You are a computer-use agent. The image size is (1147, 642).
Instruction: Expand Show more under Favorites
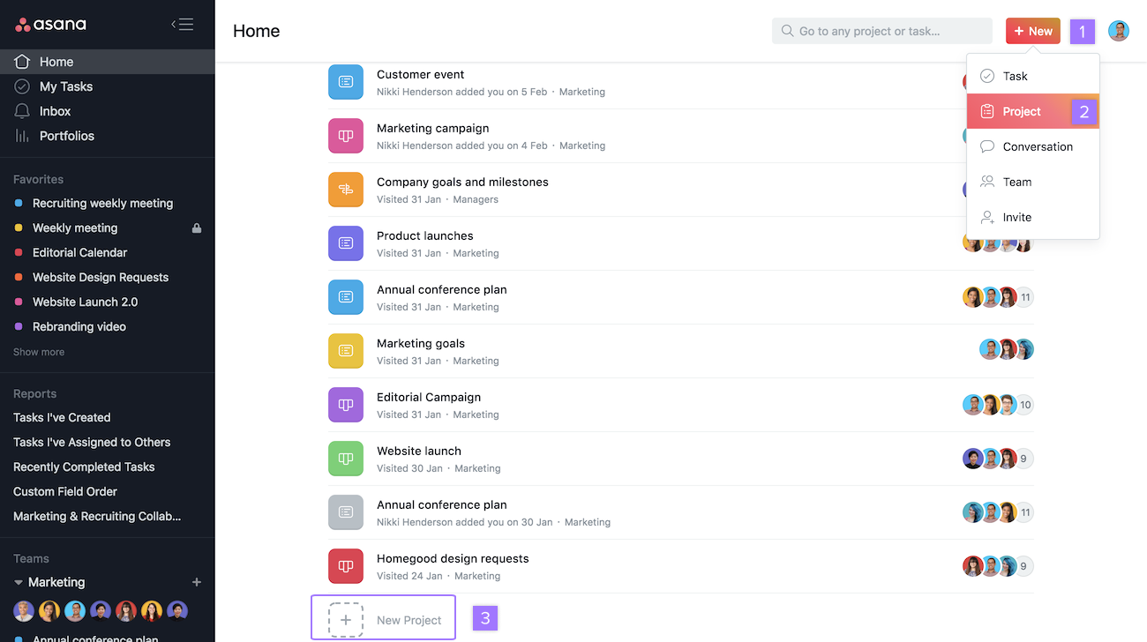click(38, 351)
